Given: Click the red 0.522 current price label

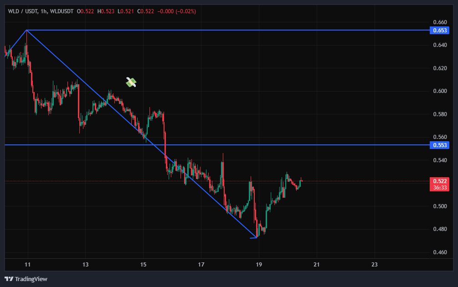Looking at the screenshot, I should click(439, 181).
